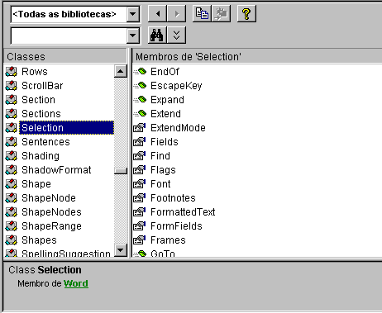Image resolution: width=382 pixels, height=313 pixels.
Task: Open the Word library link
Action: click(x=76, y=283)
